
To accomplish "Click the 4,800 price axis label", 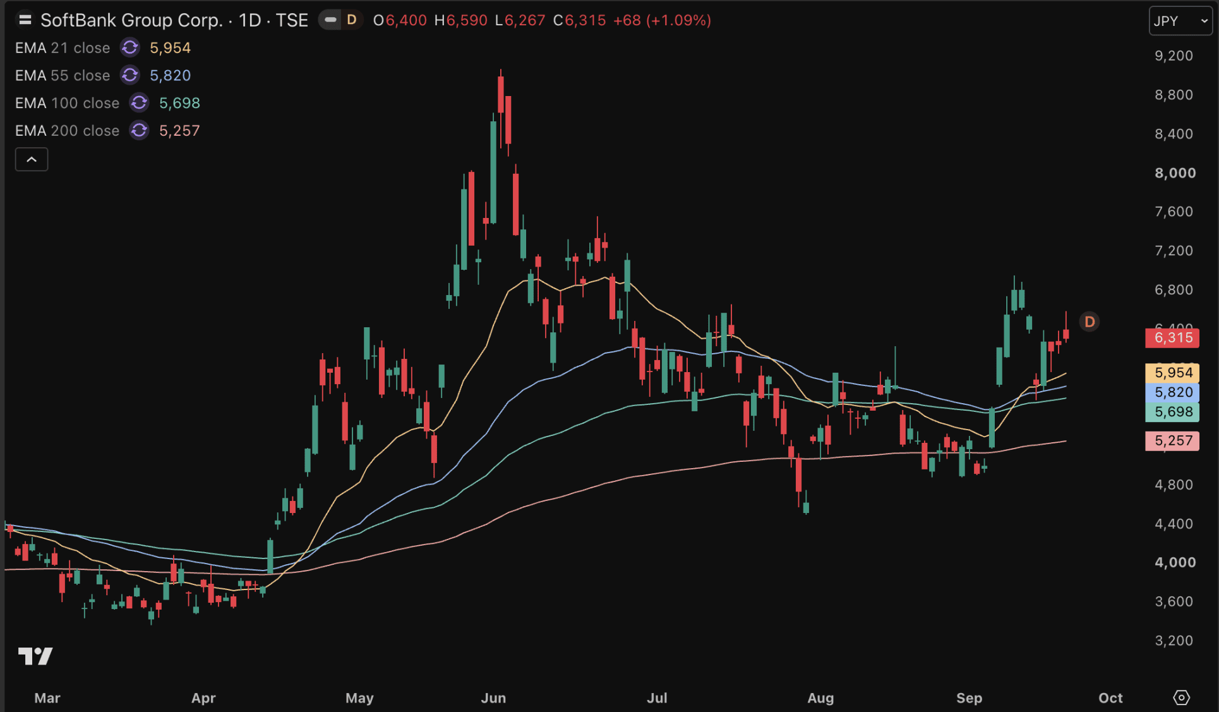I will pos(1174,485).
